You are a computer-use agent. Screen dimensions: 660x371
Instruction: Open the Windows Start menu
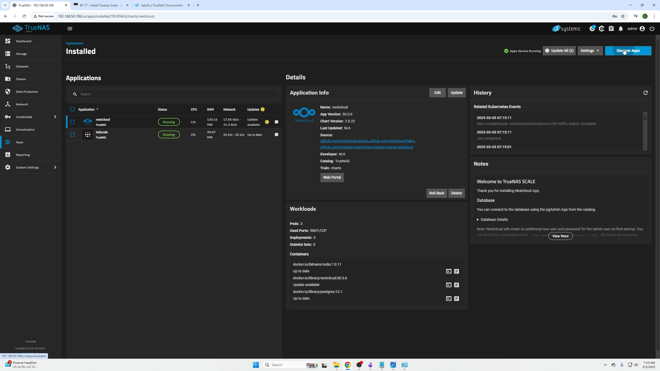click(256, 365)
